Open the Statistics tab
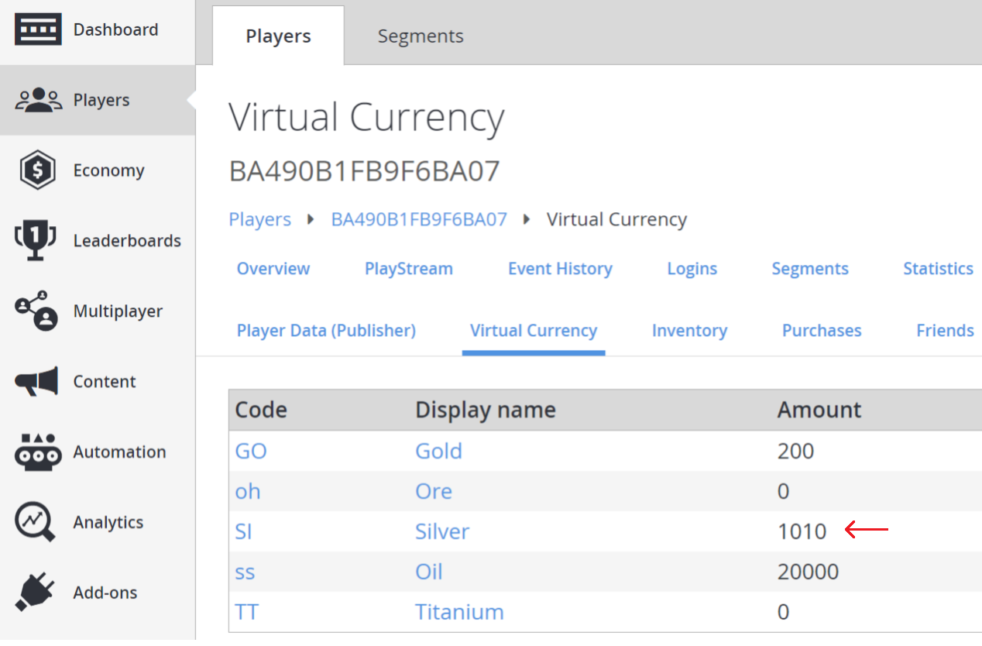 pos(938,268)
